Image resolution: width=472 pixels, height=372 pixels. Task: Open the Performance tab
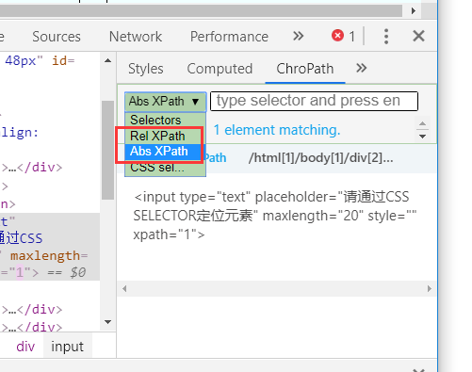(229, 37)
